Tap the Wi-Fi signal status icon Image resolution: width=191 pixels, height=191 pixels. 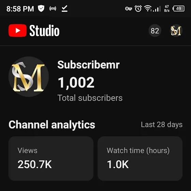[x=148, y=9]
